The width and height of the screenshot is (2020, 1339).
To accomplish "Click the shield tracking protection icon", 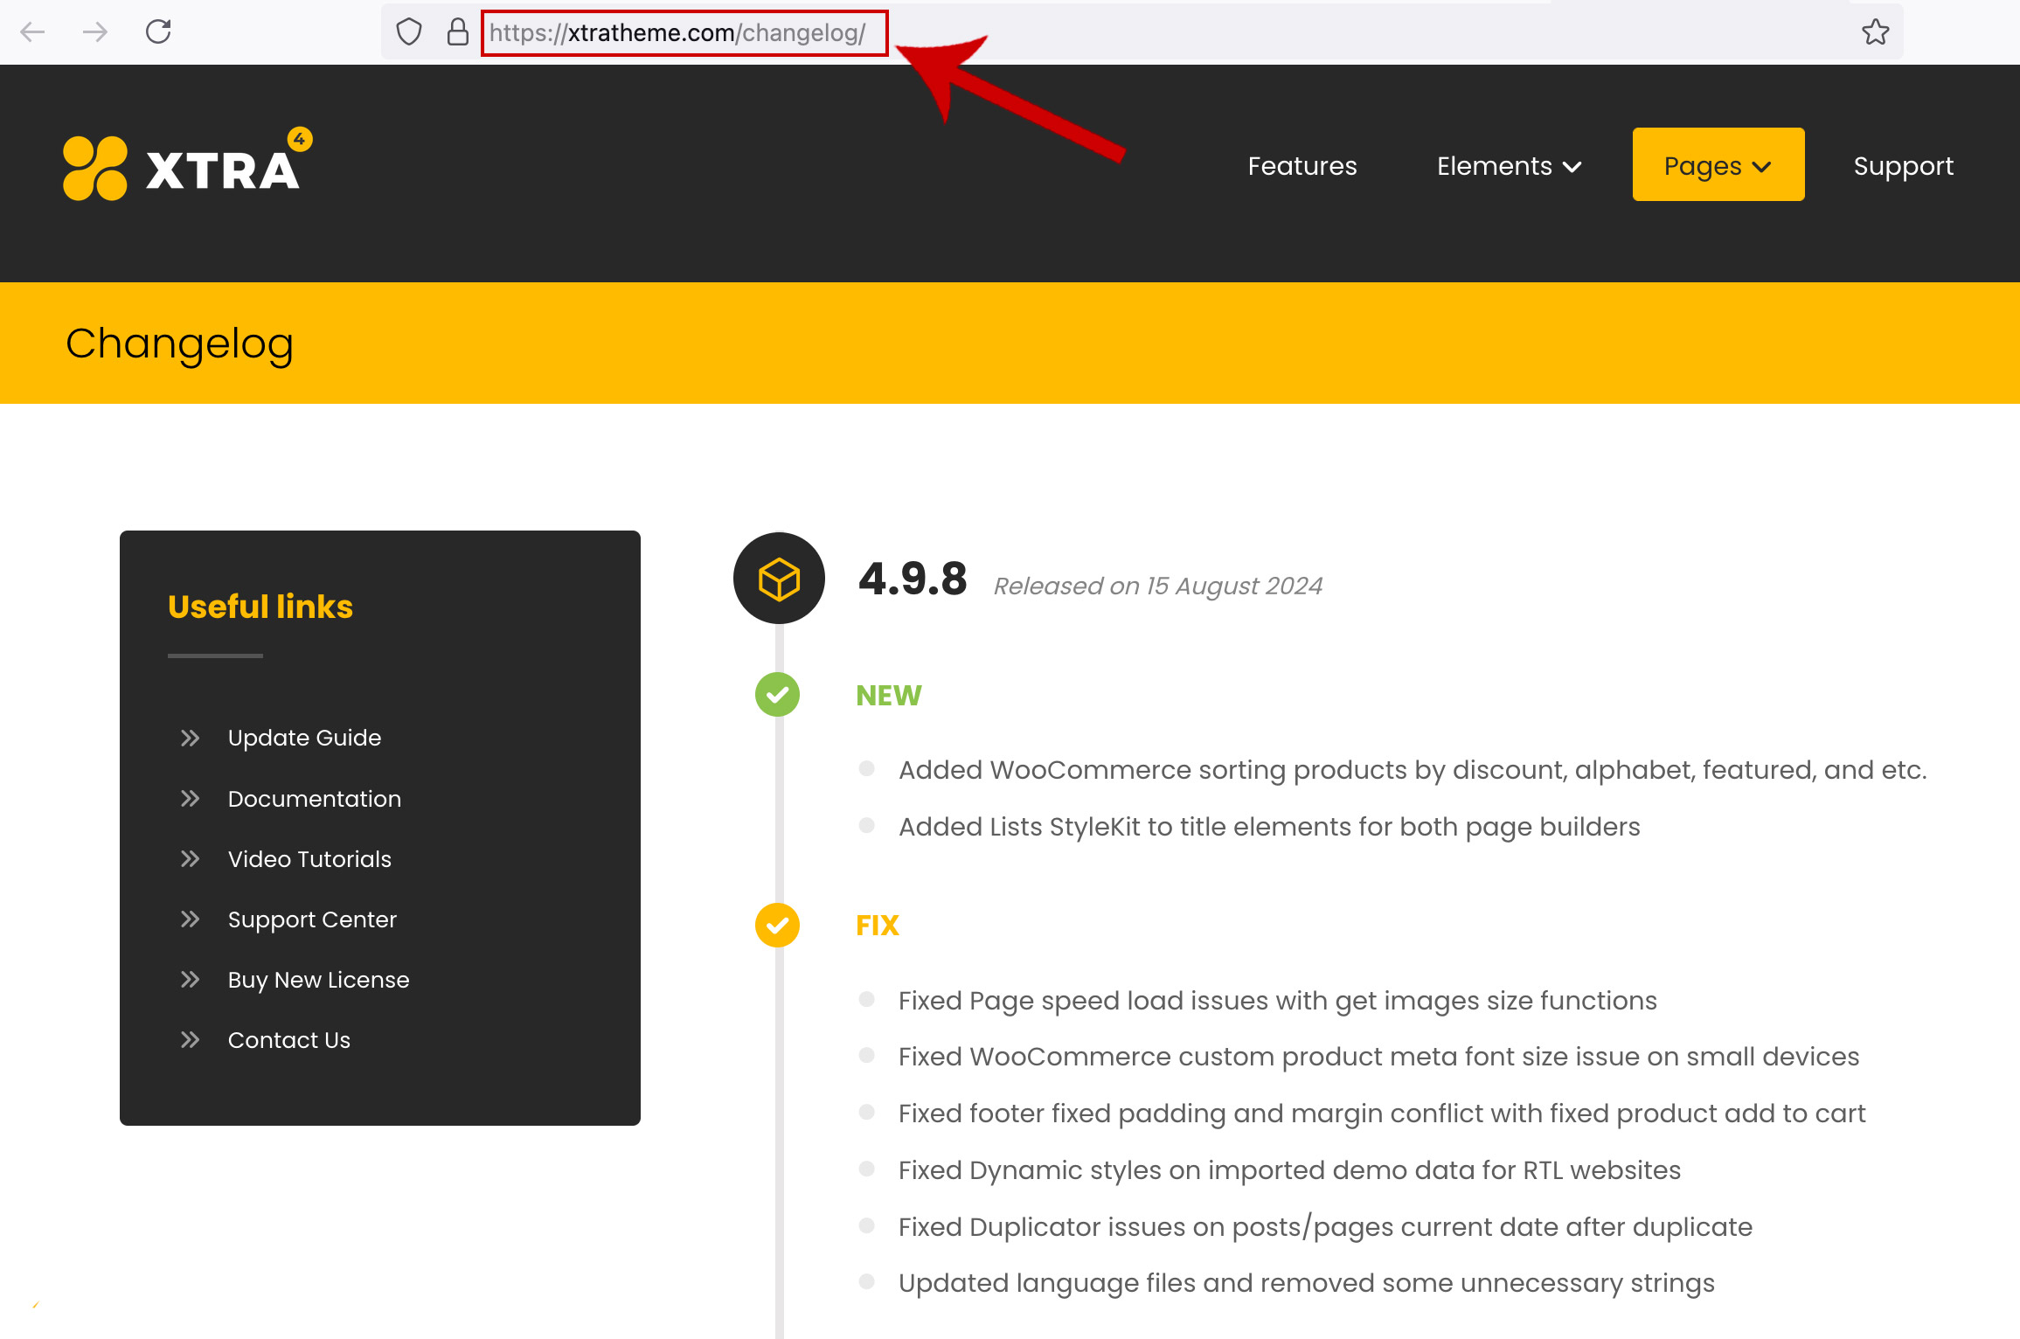I will click(408, 32).
